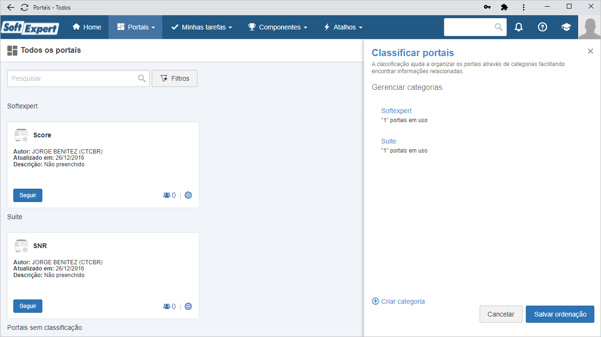The width and height of the screenshot is (601, 337).
Task: Open the graduation cap training icon
Action: (566, 27)
